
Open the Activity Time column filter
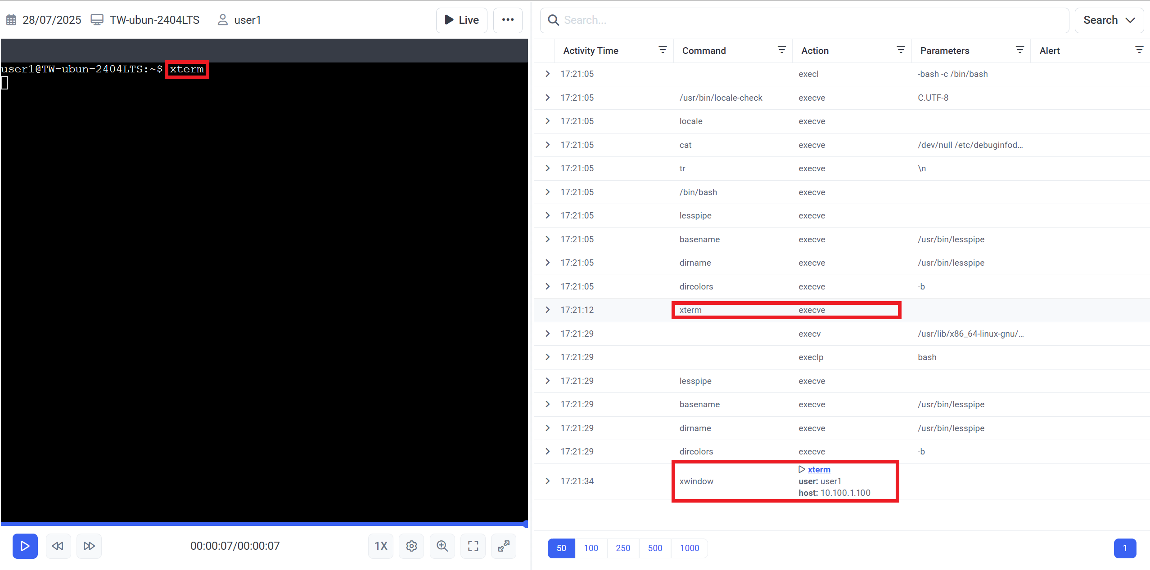[663, 50]
